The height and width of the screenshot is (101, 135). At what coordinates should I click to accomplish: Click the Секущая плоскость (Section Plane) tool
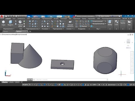(70, 24)
